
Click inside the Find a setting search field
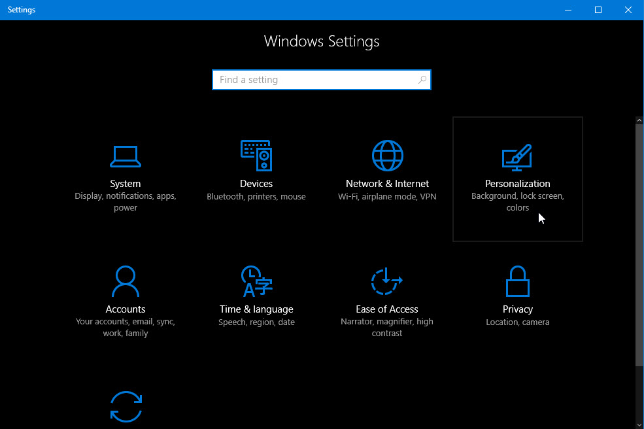pyautogui.click(x=307, y=79)
